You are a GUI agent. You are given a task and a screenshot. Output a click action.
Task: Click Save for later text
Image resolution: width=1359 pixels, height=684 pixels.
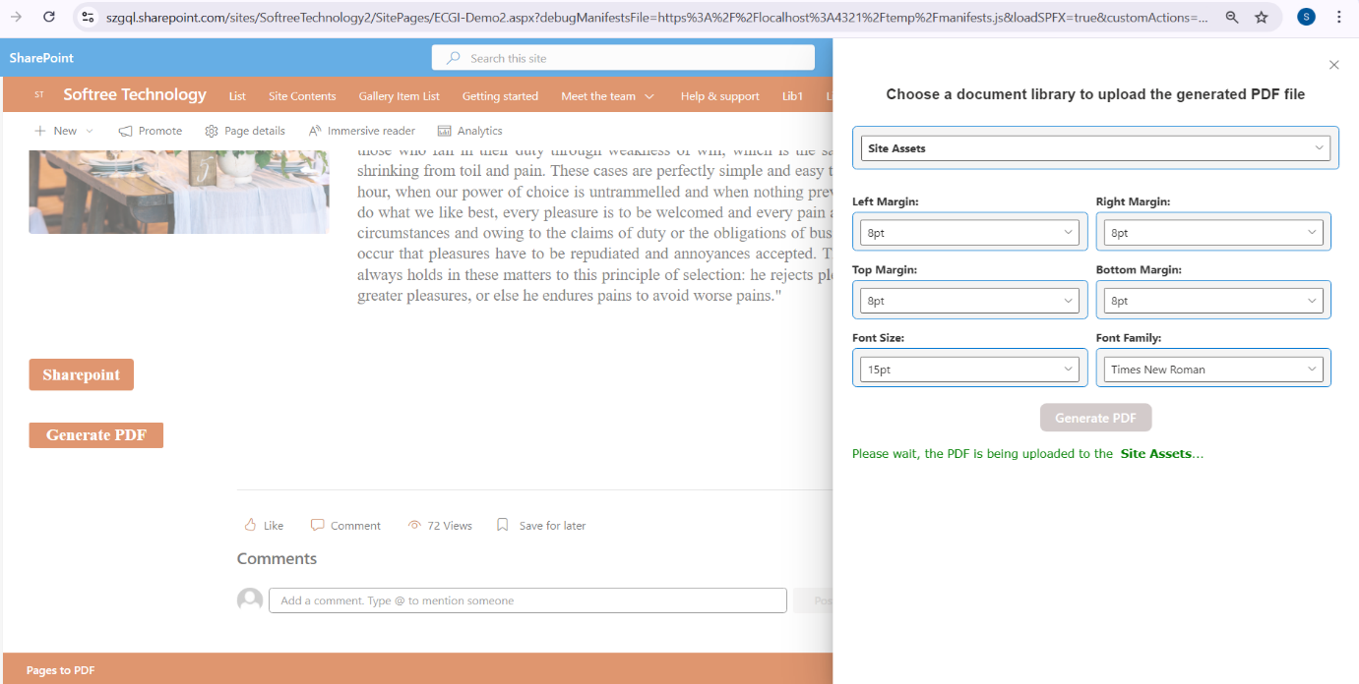[552, 526]
